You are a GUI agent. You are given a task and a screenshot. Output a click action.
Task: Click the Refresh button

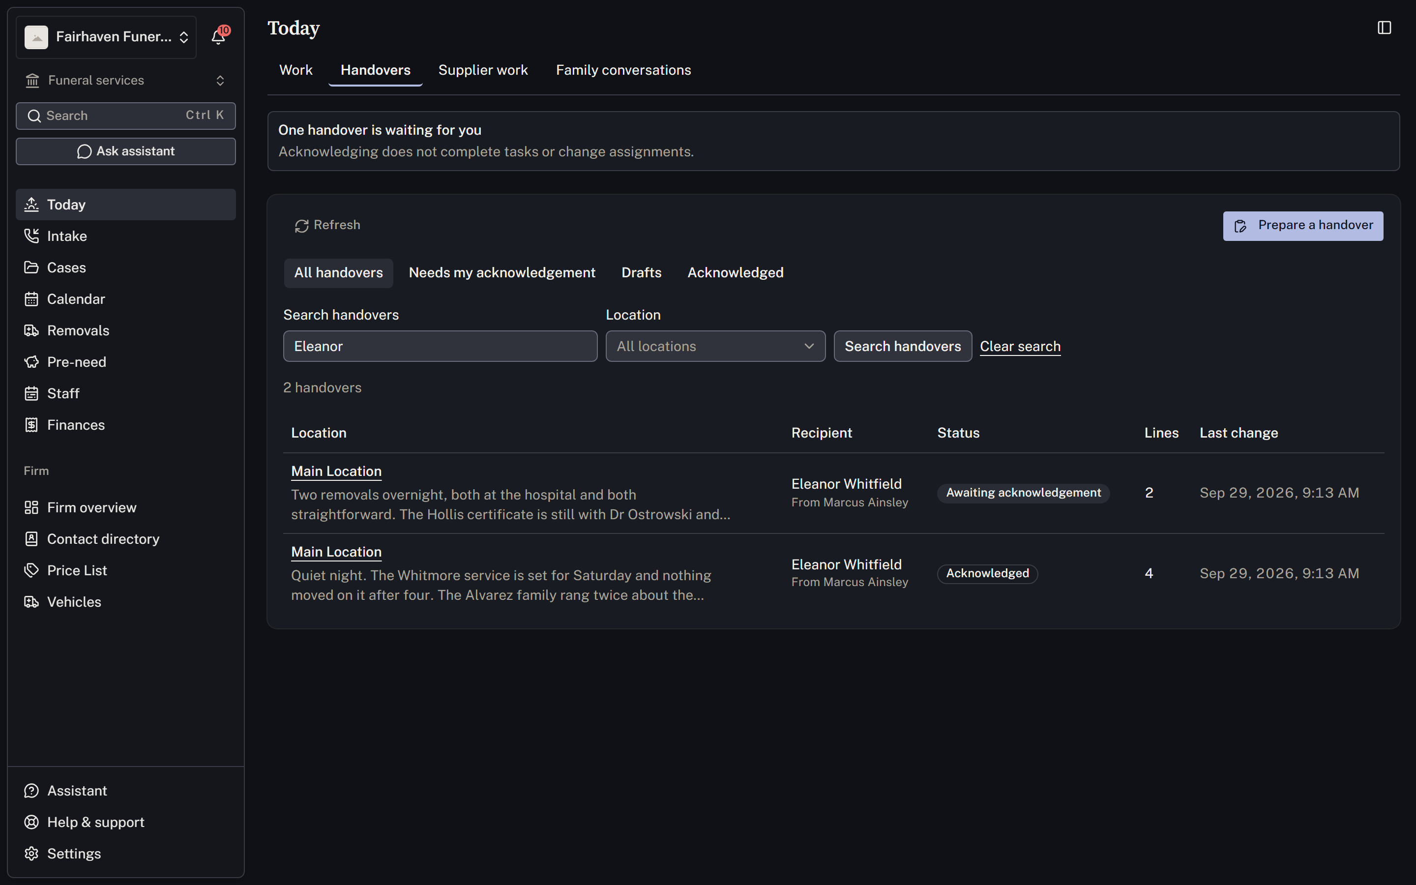click(x=327, y=225)
